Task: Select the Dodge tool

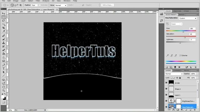Action: [3, 61]
